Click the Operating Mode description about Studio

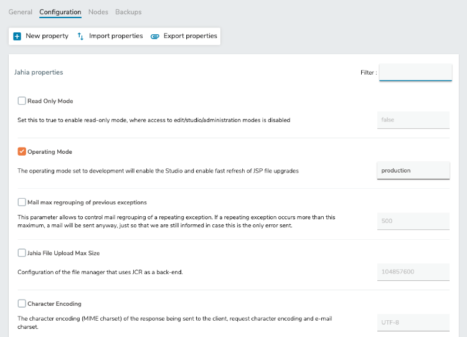(x=158, y=171)
